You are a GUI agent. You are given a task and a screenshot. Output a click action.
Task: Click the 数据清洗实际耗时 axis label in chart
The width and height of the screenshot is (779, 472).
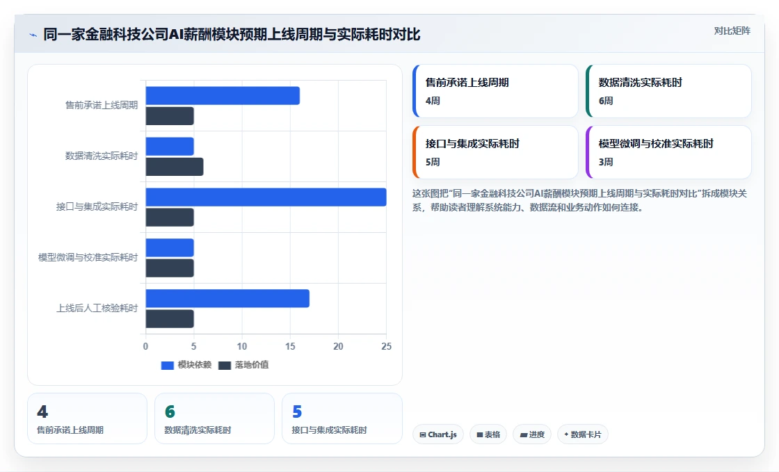pos(102,156)
